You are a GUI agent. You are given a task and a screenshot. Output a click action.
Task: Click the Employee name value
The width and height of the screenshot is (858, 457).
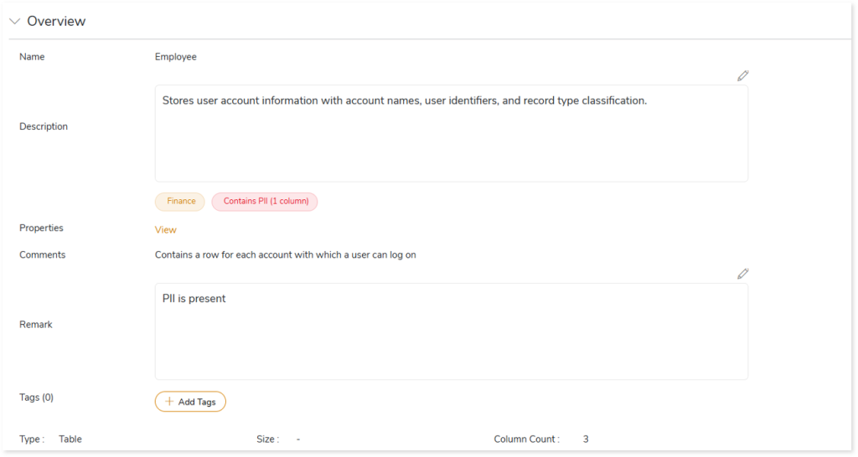click(176, 57)
